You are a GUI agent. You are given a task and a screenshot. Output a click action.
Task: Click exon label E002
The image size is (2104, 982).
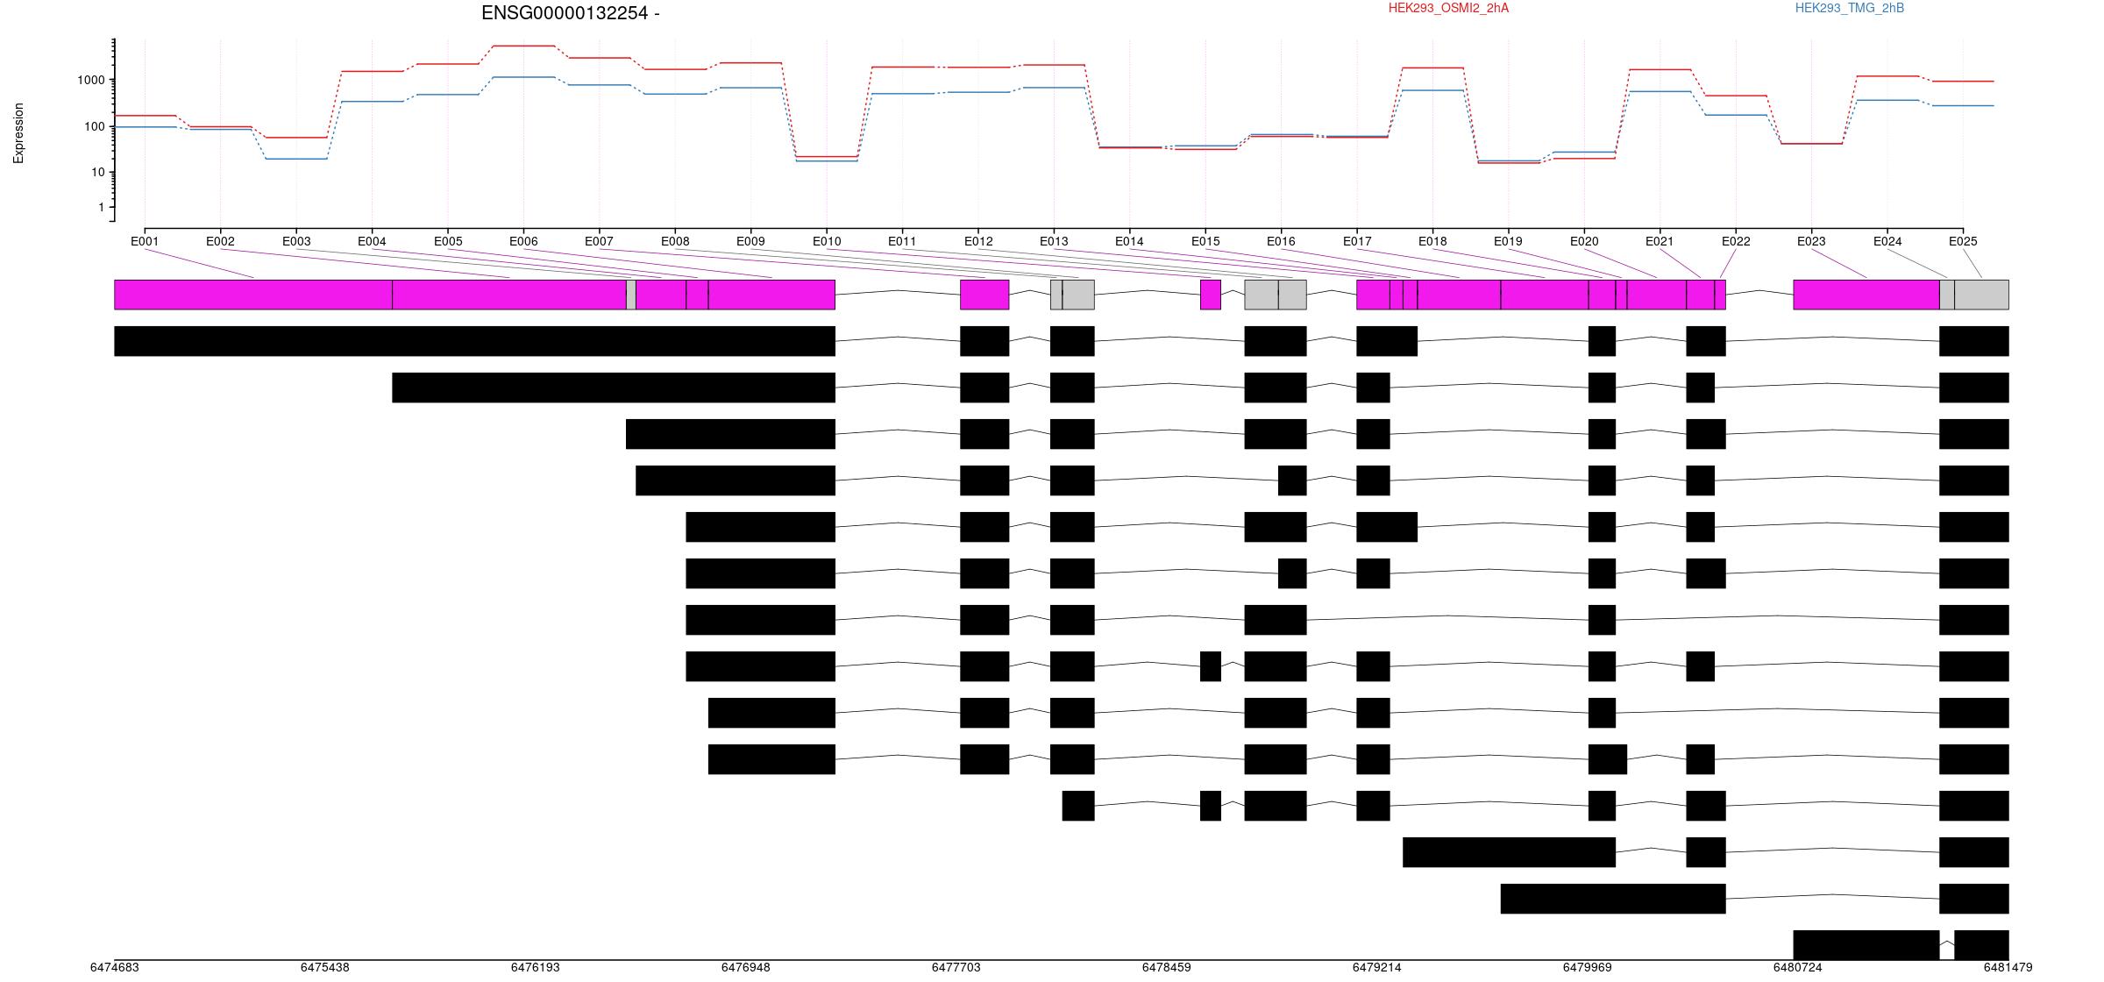pos(220,241)
